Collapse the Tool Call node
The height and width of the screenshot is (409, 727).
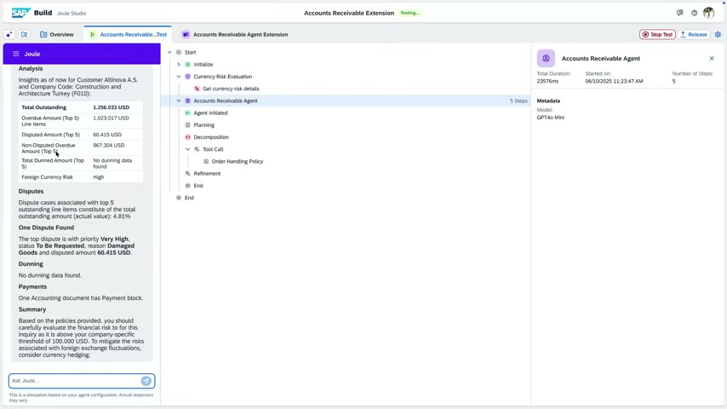[x=188, y=149]
